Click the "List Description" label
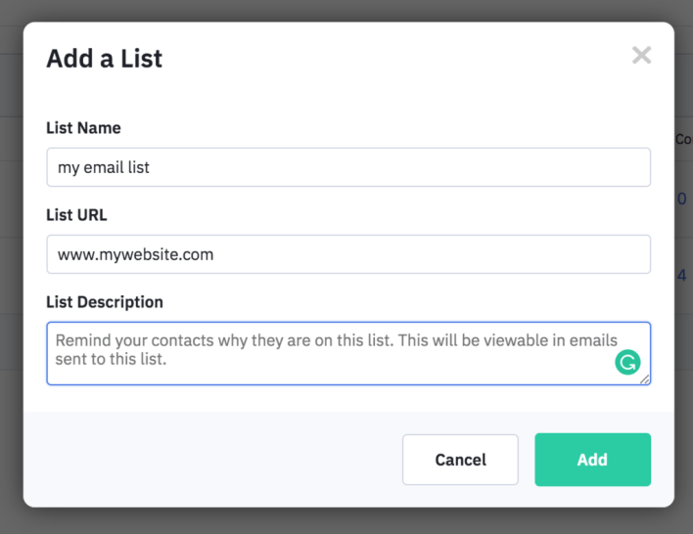Viewport: 693px width, 534px height. tap(105, 302)
